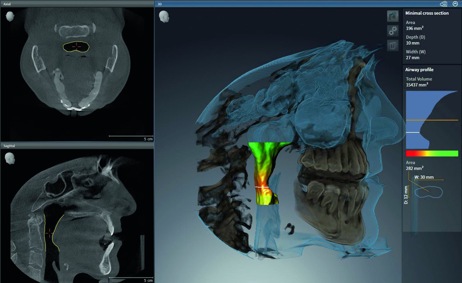The image size is (462, 283).
Task: Click the '5 cm' scale label in the Axial view
Action: click(148, 139)
